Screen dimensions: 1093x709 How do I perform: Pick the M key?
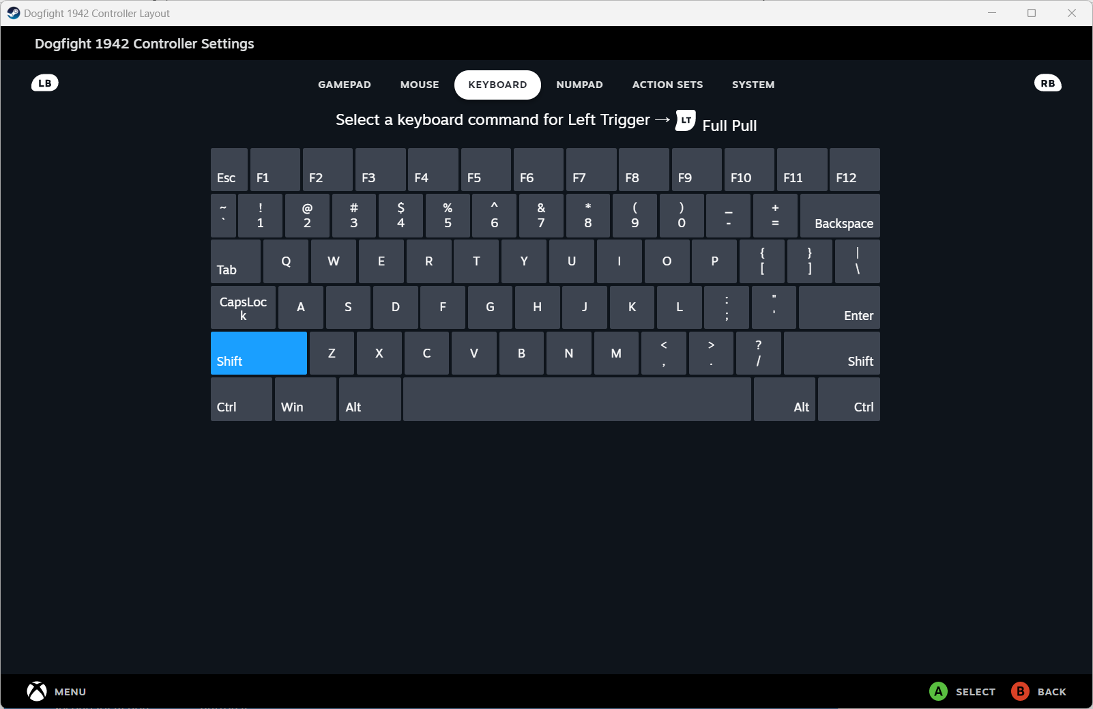[616, 353]
